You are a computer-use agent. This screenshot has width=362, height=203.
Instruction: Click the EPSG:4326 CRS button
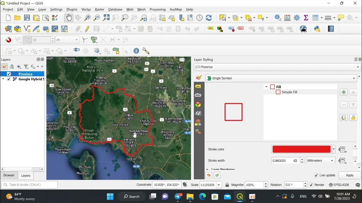coord(339,185)
